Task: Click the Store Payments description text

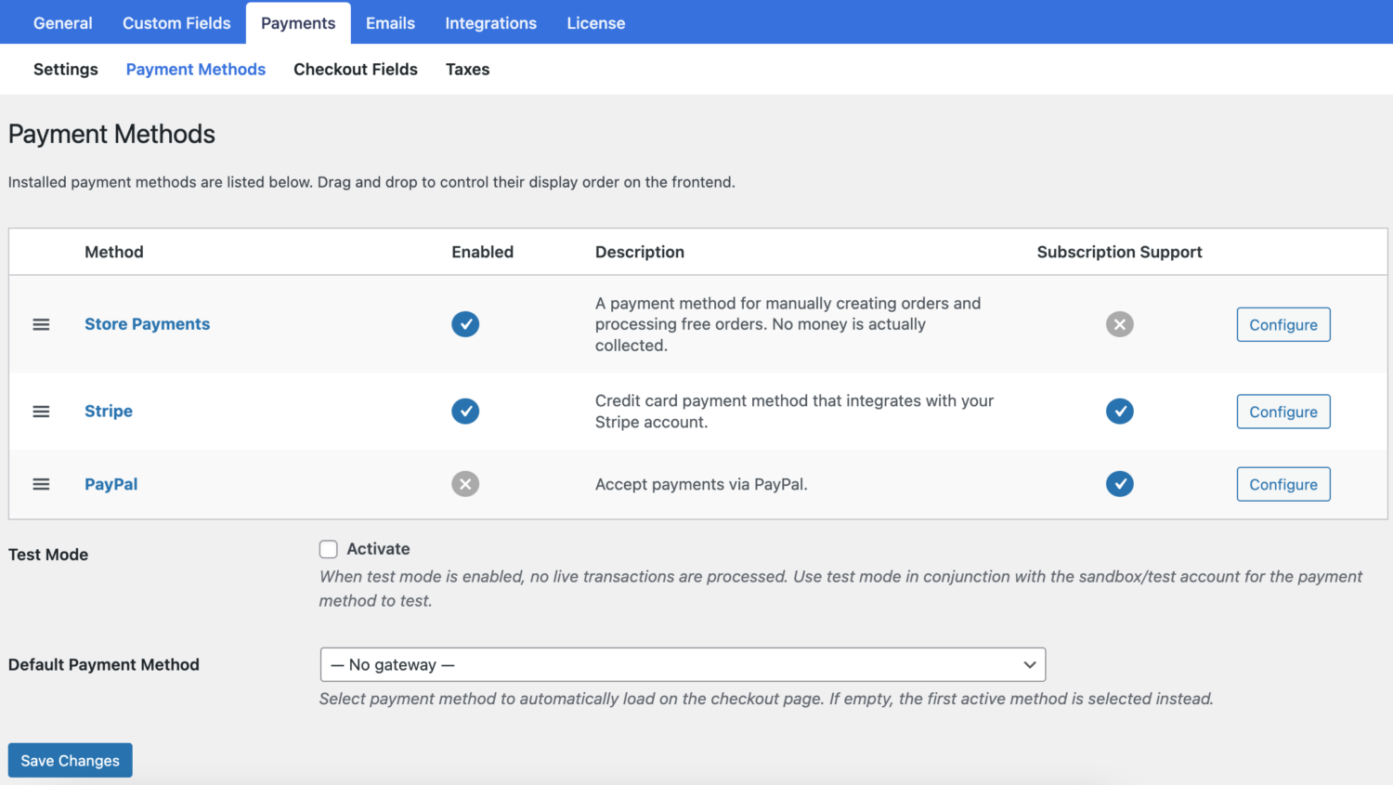Action: [788, 324]
